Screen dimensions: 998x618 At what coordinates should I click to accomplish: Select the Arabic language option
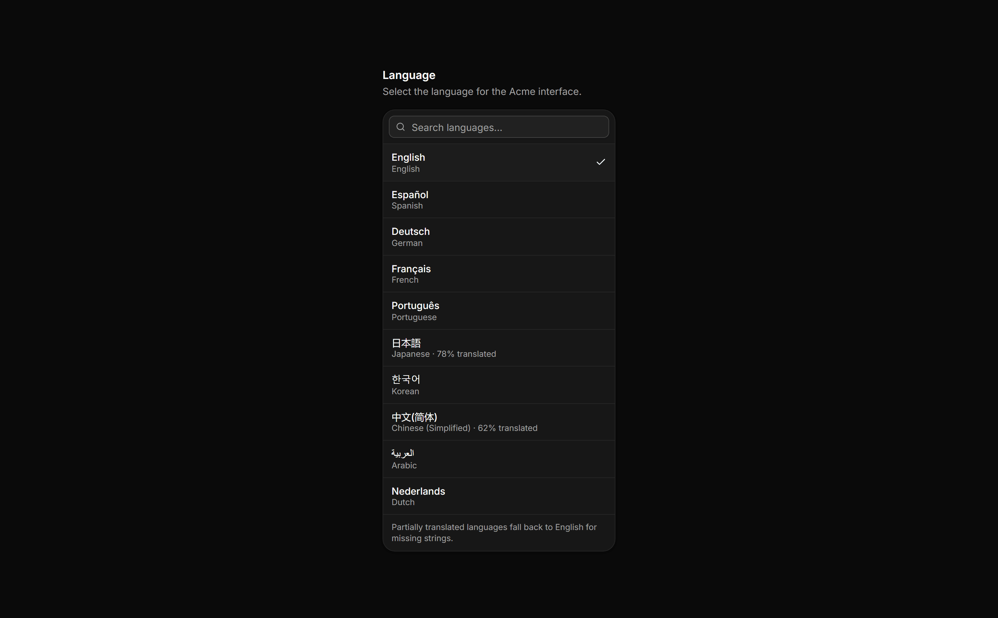[x=499, y=459]
